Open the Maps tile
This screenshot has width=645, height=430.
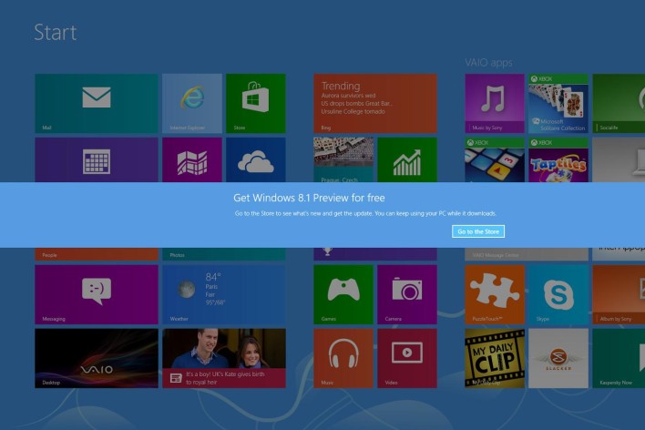[192, 159]
